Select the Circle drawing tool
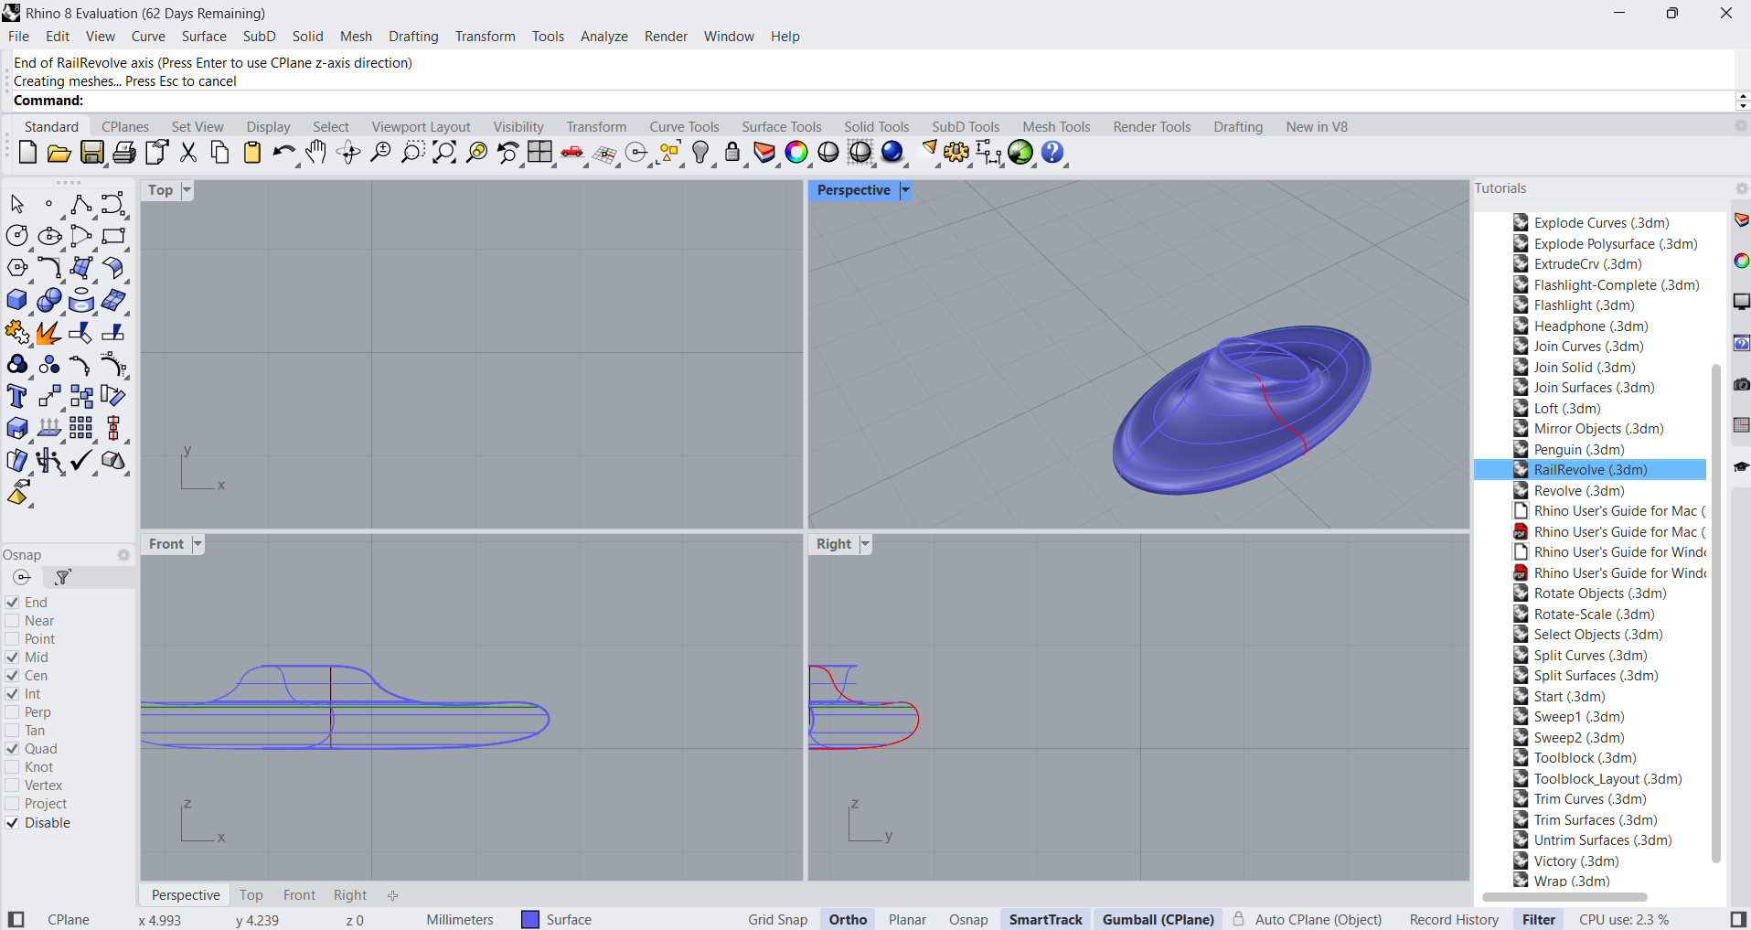Viewport: 1751px width, 930px height. 16,236
